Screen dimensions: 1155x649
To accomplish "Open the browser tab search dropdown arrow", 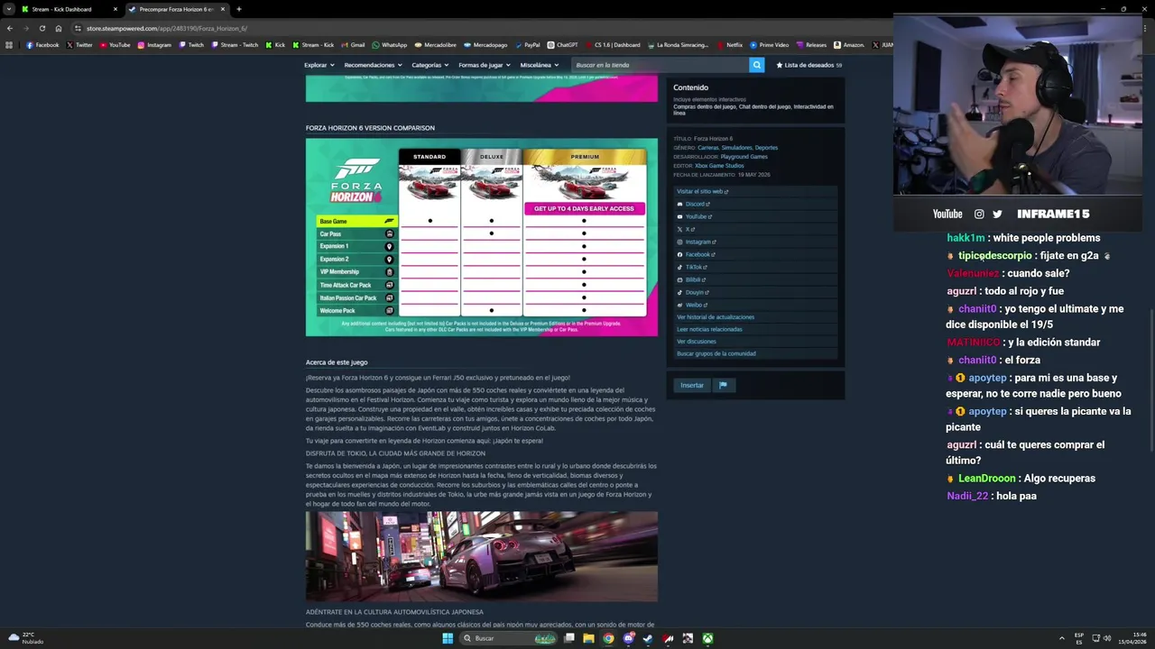I will pyautogui.click(x=8, y=9).
